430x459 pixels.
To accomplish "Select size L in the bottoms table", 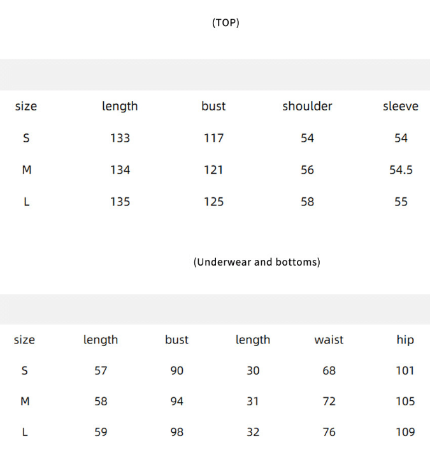I will point(25,432).
